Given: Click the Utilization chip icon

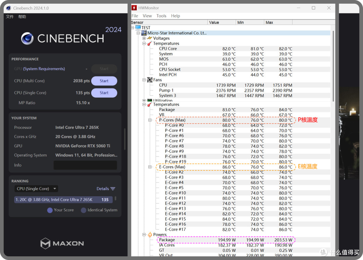Looking at the screenshot, I should pos(150,100).
